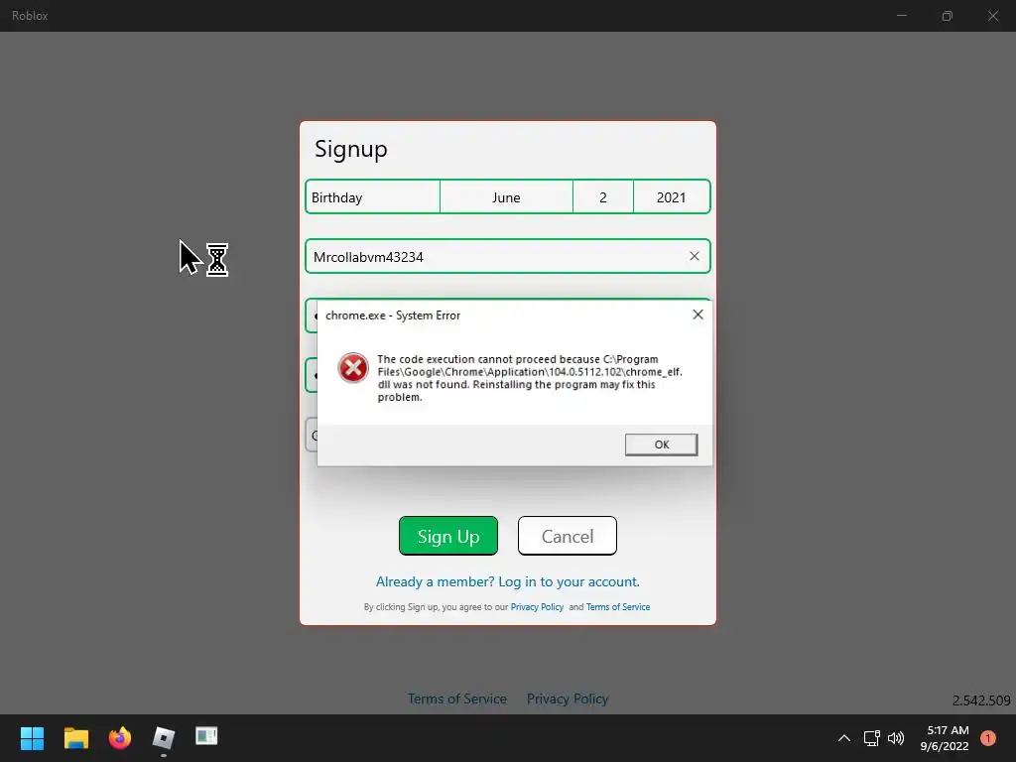This screenshot has width=1016, height=762.
Task: Open the birthday year dropdown showing 2021
Action: pyautogui.click(x=672, y=197)
